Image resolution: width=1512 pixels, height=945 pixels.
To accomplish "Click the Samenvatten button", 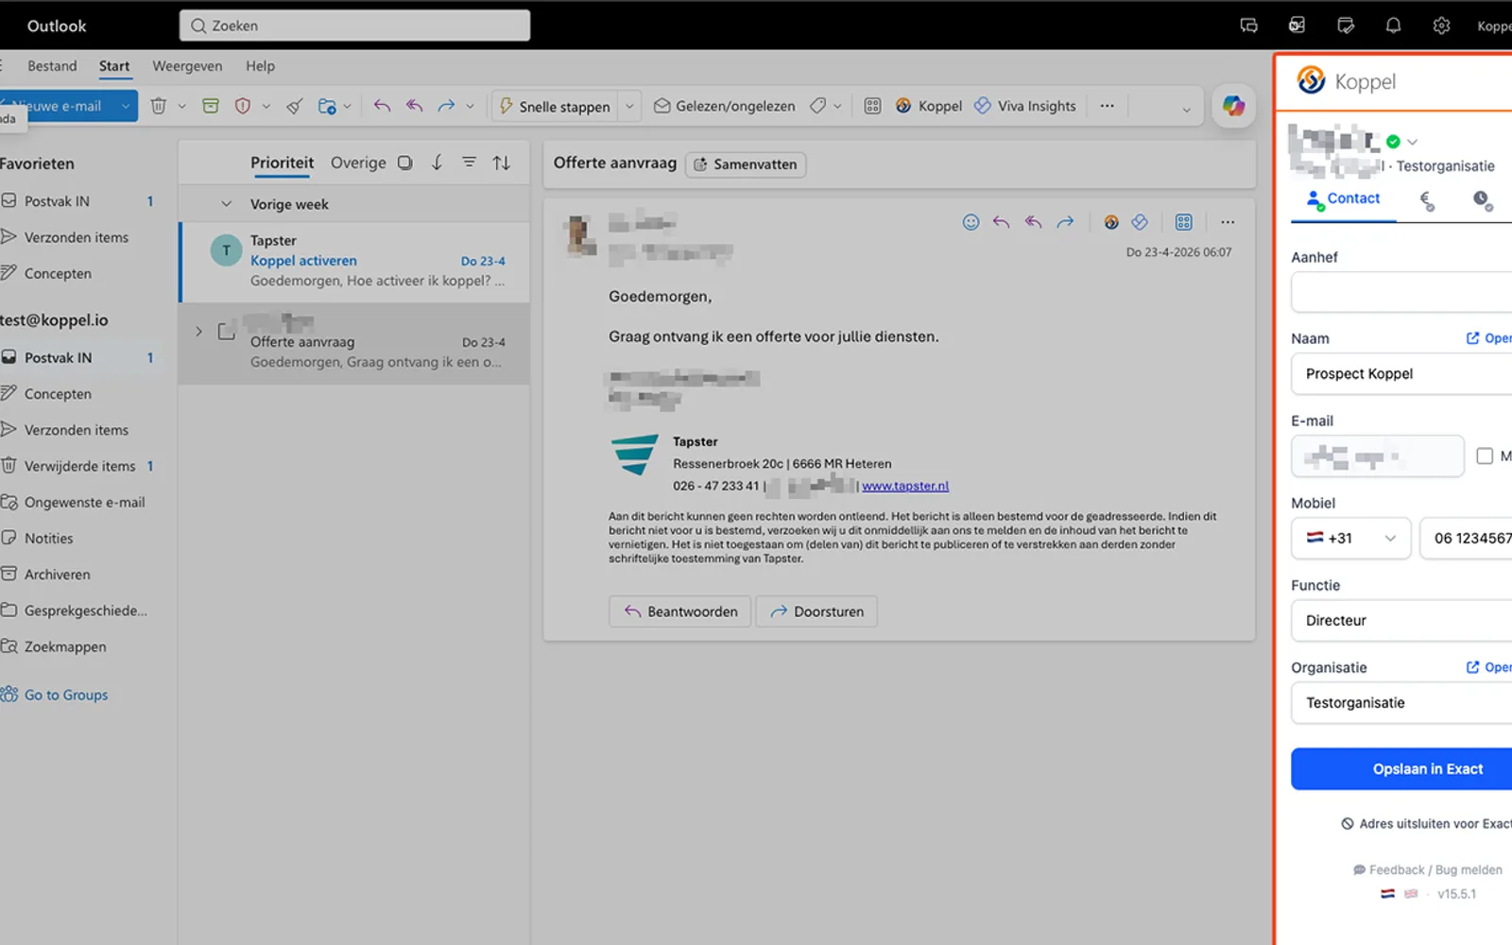I will coord(746,164).
